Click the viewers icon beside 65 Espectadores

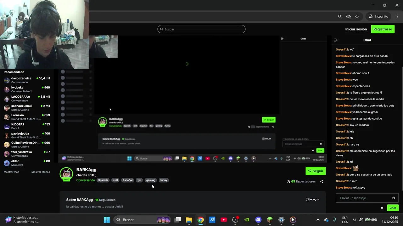(289, 181)
